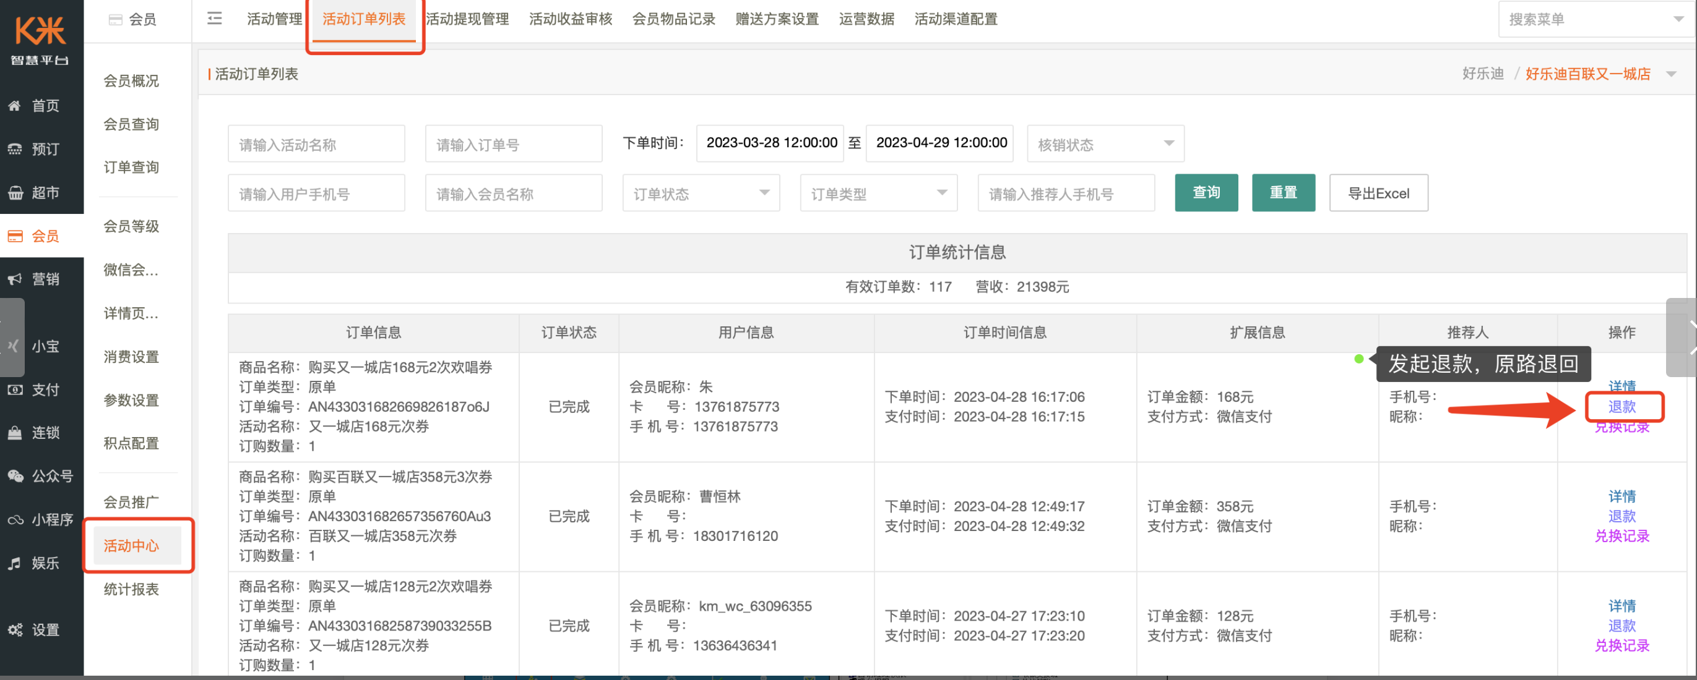Open 参数设置 in the submenu
Screen dimensions: 1697x680
pyautogui.click(x=131, y=400)
